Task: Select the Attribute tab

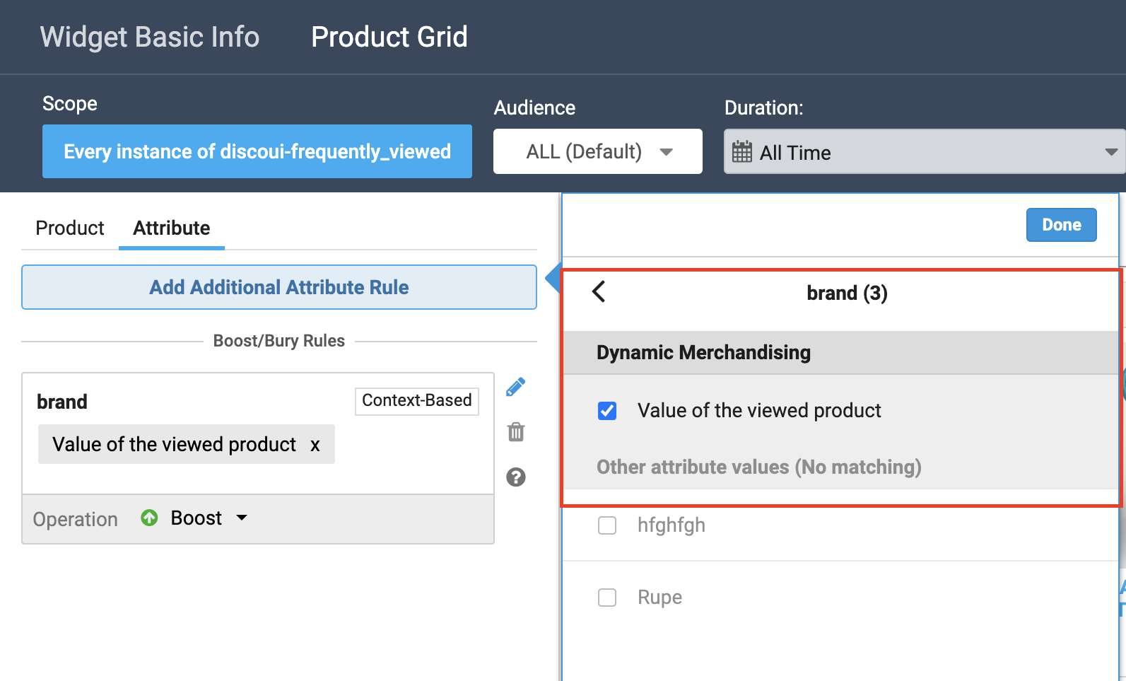Action: click(x=171, y=228)
